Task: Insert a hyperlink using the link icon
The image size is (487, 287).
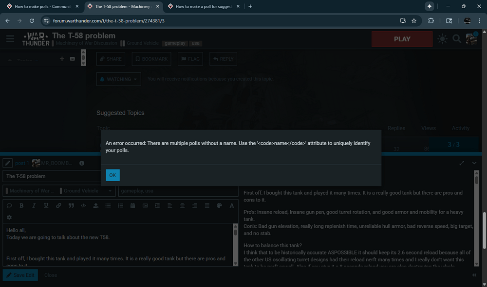Action: coord(58,205)
